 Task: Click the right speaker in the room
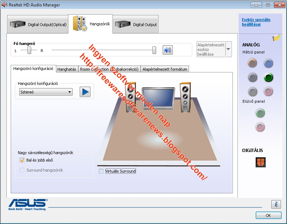[x=185, y=97]
